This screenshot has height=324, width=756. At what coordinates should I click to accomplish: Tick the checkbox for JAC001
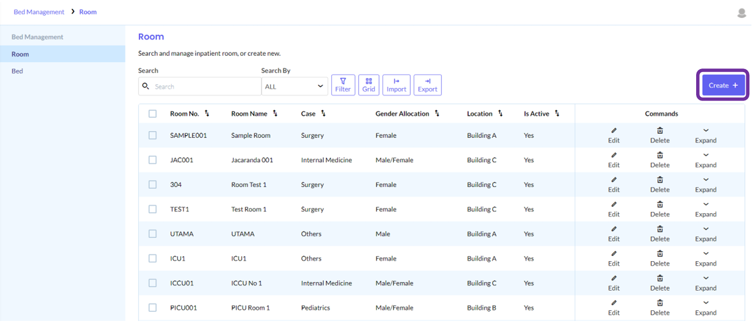click(152, 160)
